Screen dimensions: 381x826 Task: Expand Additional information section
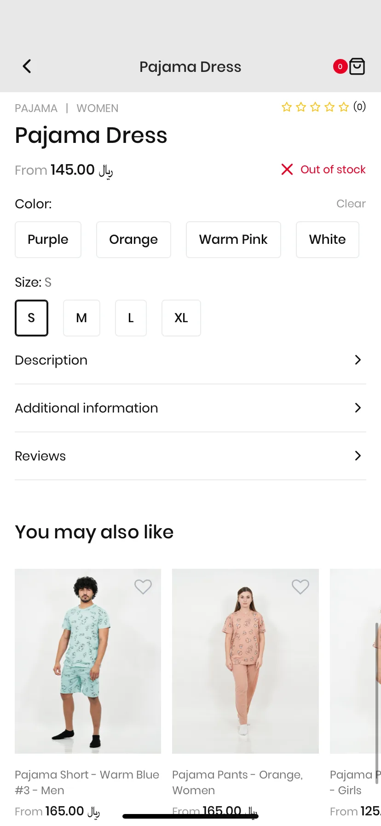[x=190, y=408]
